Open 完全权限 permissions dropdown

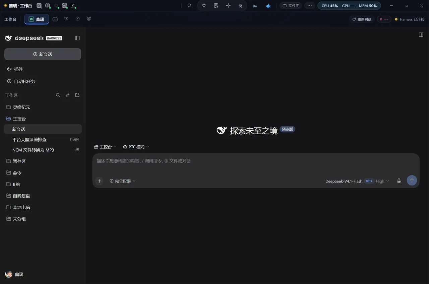coord(123,181)
